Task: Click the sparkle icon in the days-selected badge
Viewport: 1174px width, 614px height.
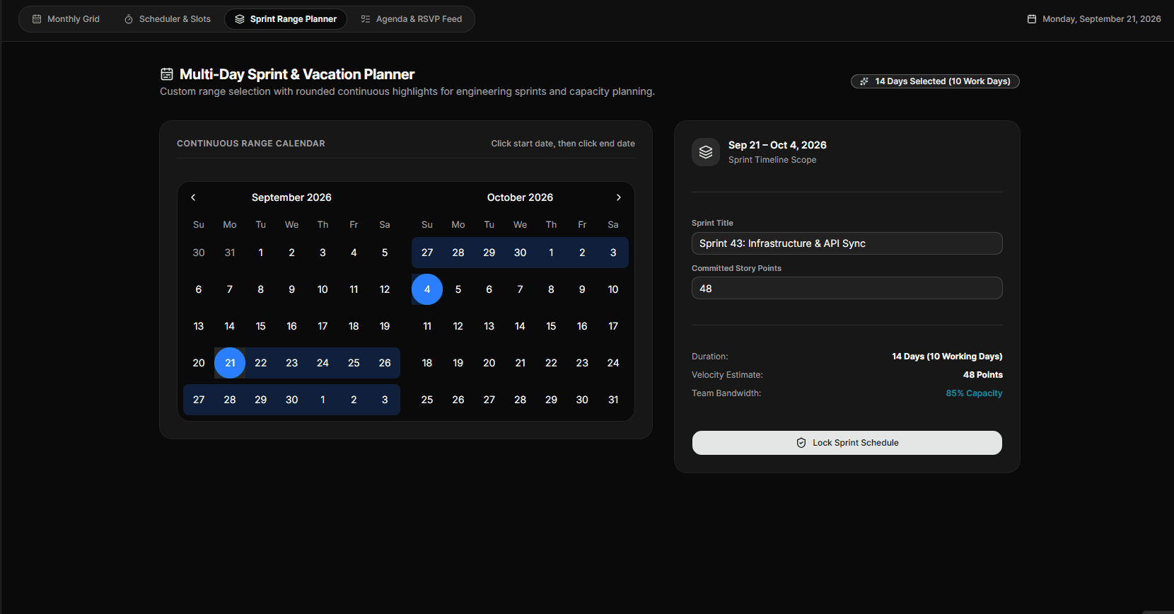Action: point(864,81)
